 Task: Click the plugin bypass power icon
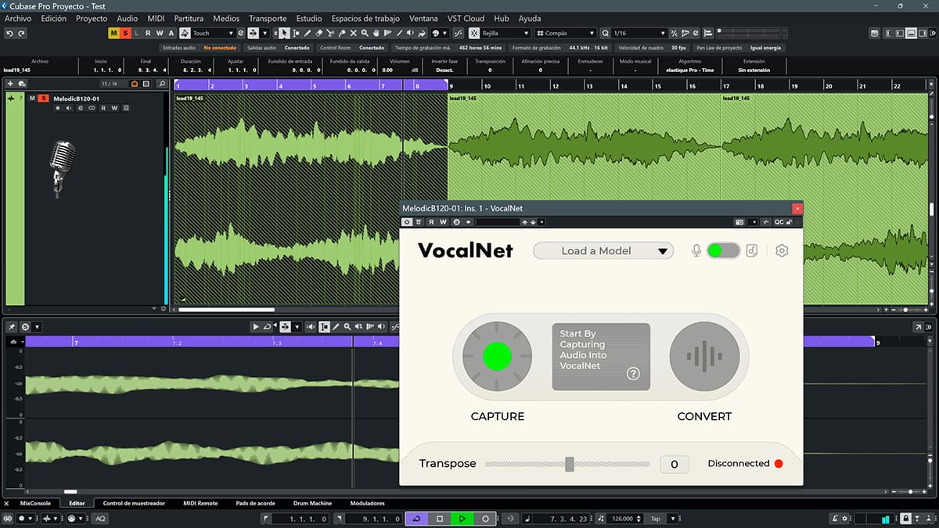coord(408,222)
